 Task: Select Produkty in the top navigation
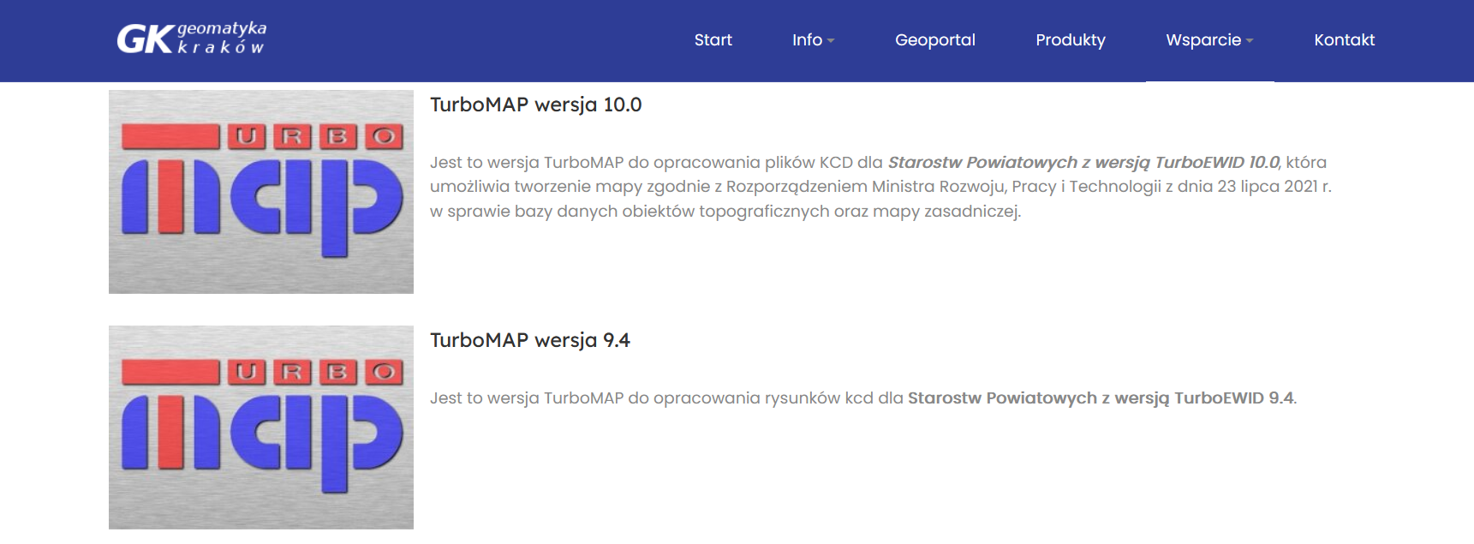(1071, 40)
